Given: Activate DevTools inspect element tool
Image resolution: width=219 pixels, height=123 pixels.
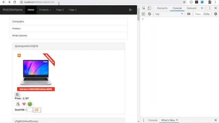Looking at the screenshot, I should point(143,8).
